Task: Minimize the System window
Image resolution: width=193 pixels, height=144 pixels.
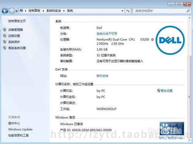Action: click(x=171, y=4)
